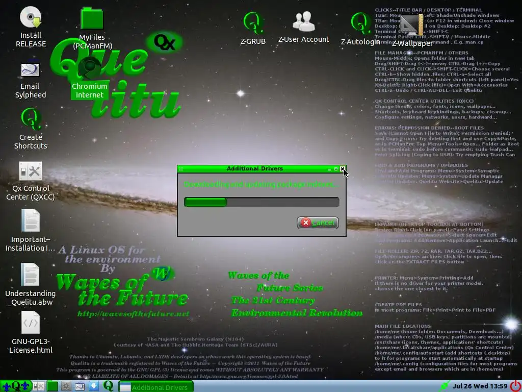Click the clock showing Jul 26 Wed 13:59
This screenshot has width=522, height=392.
point(480,386)
